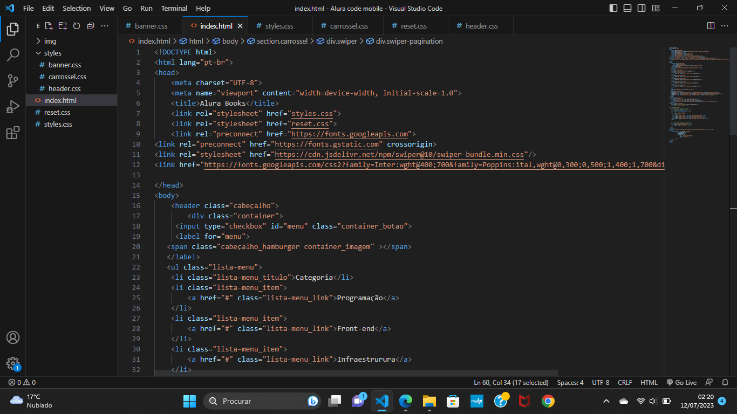Open carrossel.css in the Explorer tree
This screenshot has height=414, width=737.
pyautogui.click(x=71, y=77)
